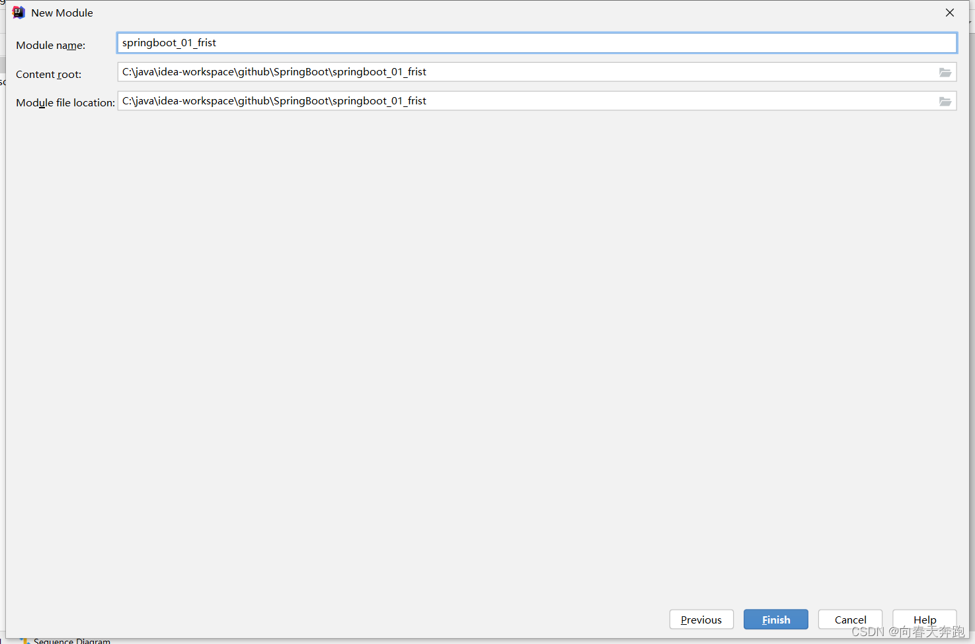Go back with the Previous button

(x=701, y=620)
